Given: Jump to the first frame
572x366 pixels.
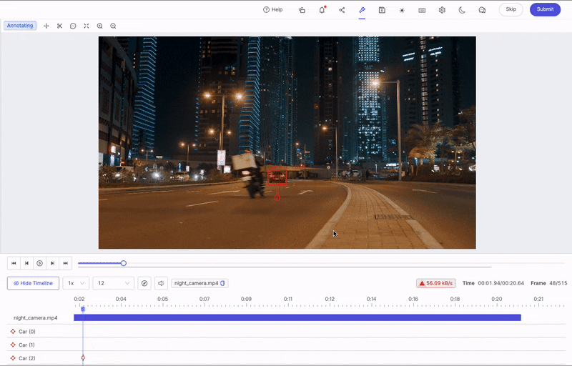Looking at the screenshot, I should (x=14, y=263).
